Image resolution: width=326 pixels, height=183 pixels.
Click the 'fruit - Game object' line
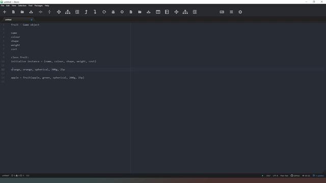(25, 25)
